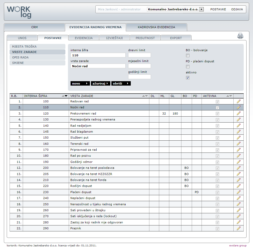The image size is (253, 250).
Task: Switch to the UNOS subtab
Action: pyautogui.click(x=22, y=38)
